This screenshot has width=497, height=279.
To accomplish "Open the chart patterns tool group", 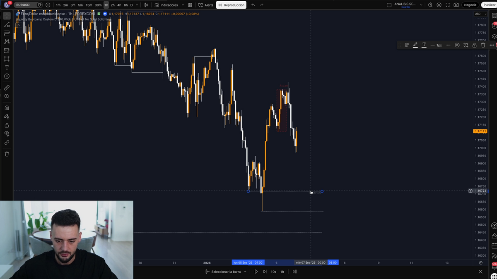I will 7,42.
